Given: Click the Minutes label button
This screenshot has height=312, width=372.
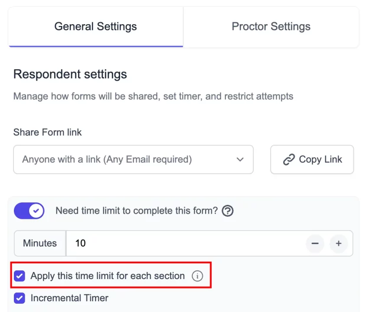Looking at the screenshot, I should 39,244.
